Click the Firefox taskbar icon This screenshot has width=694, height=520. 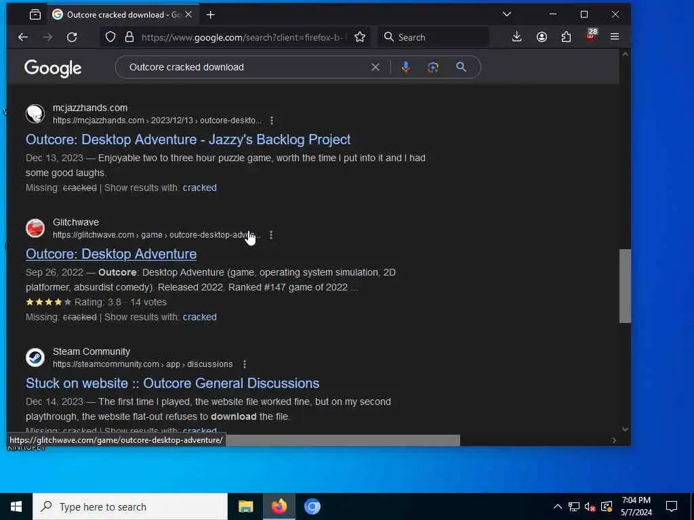click(279, 506)
